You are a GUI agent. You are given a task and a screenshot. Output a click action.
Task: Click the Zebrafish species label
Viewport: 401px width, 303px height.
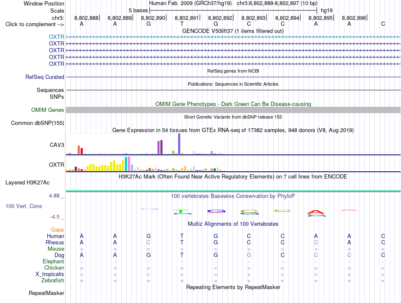tap(52, 281)
